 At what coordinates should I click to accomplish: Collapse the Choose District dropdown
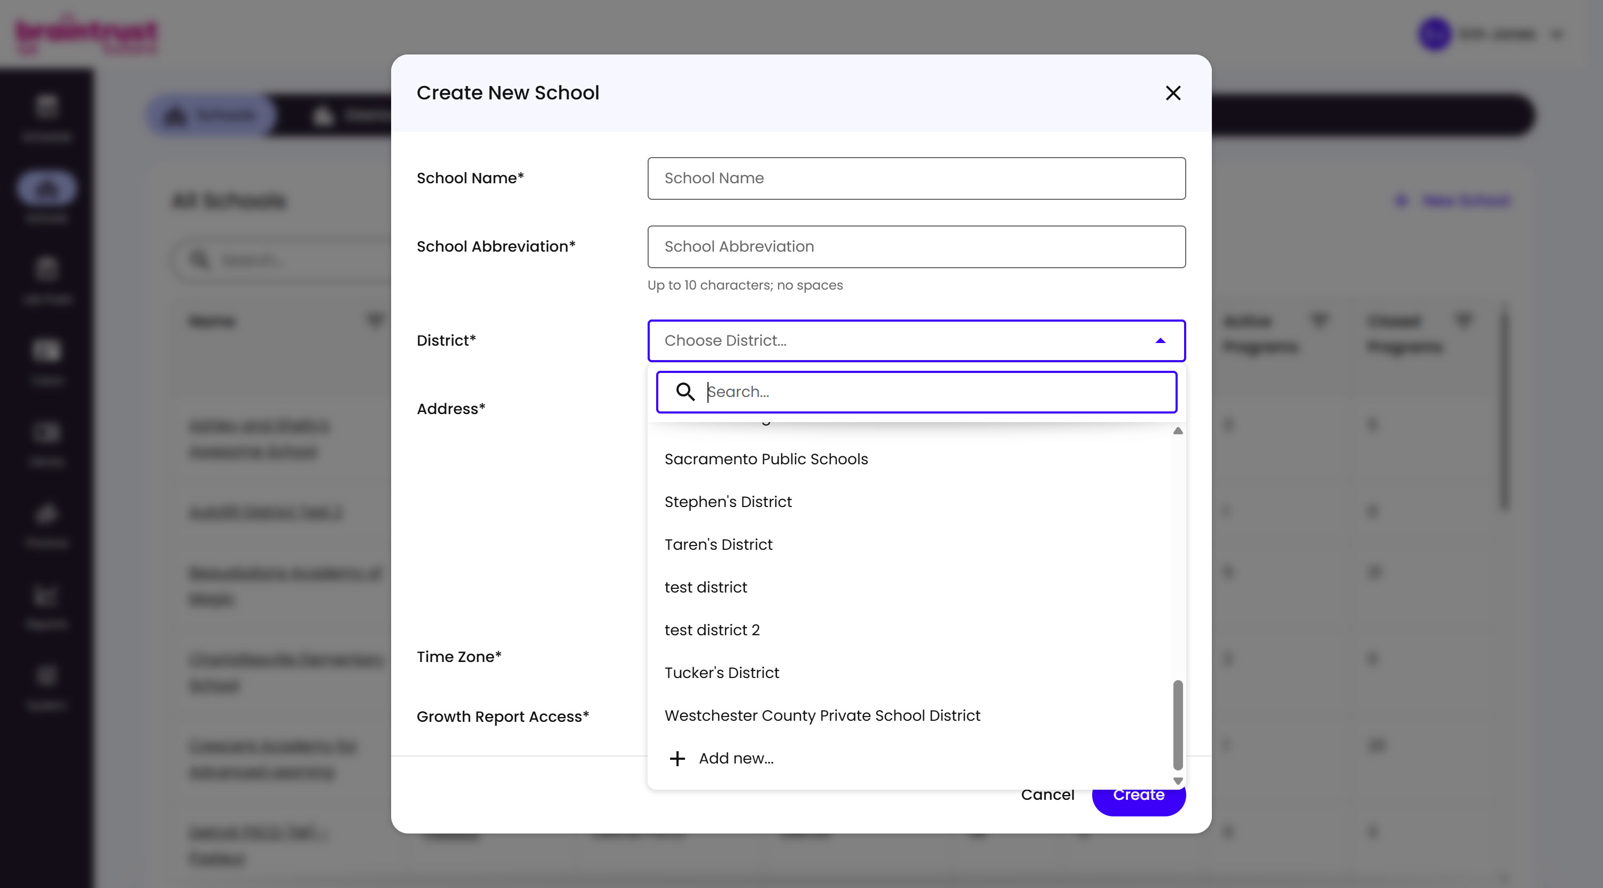click(916, 340)
